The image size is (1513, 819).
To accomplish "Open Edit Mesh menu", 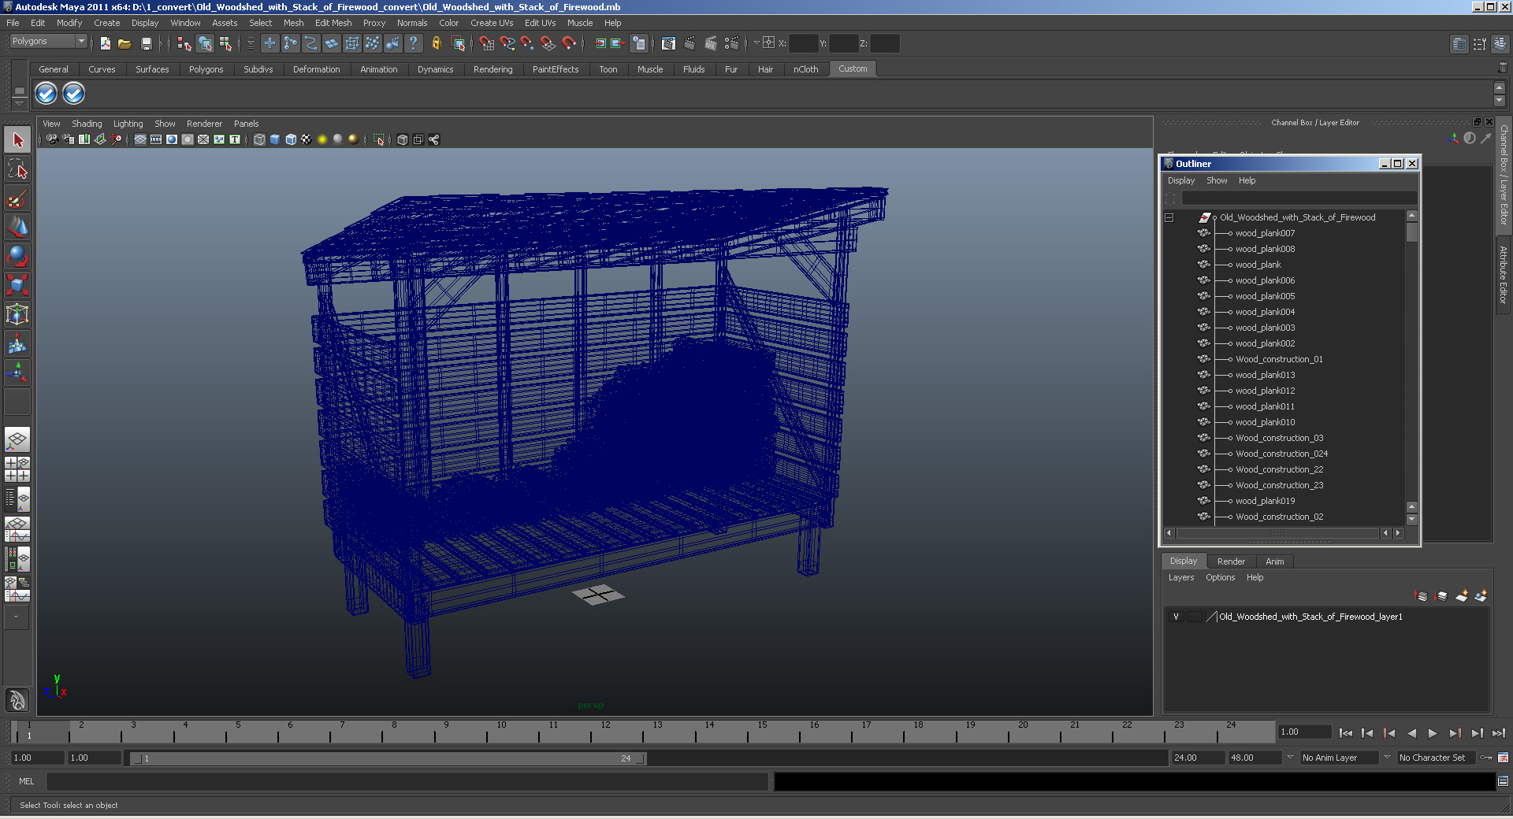I will [333, 23].
